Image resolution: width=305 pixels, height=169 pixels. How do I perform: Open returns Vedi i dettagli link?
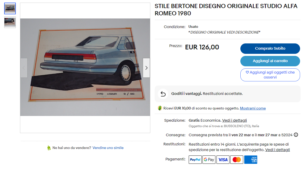[x=277, y=150]
